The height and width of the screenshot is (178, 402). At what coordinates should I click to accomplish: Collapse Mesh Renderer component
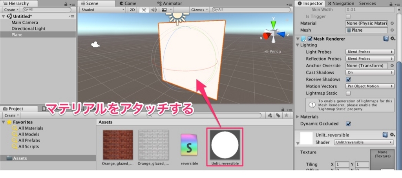tap(298, 39)
